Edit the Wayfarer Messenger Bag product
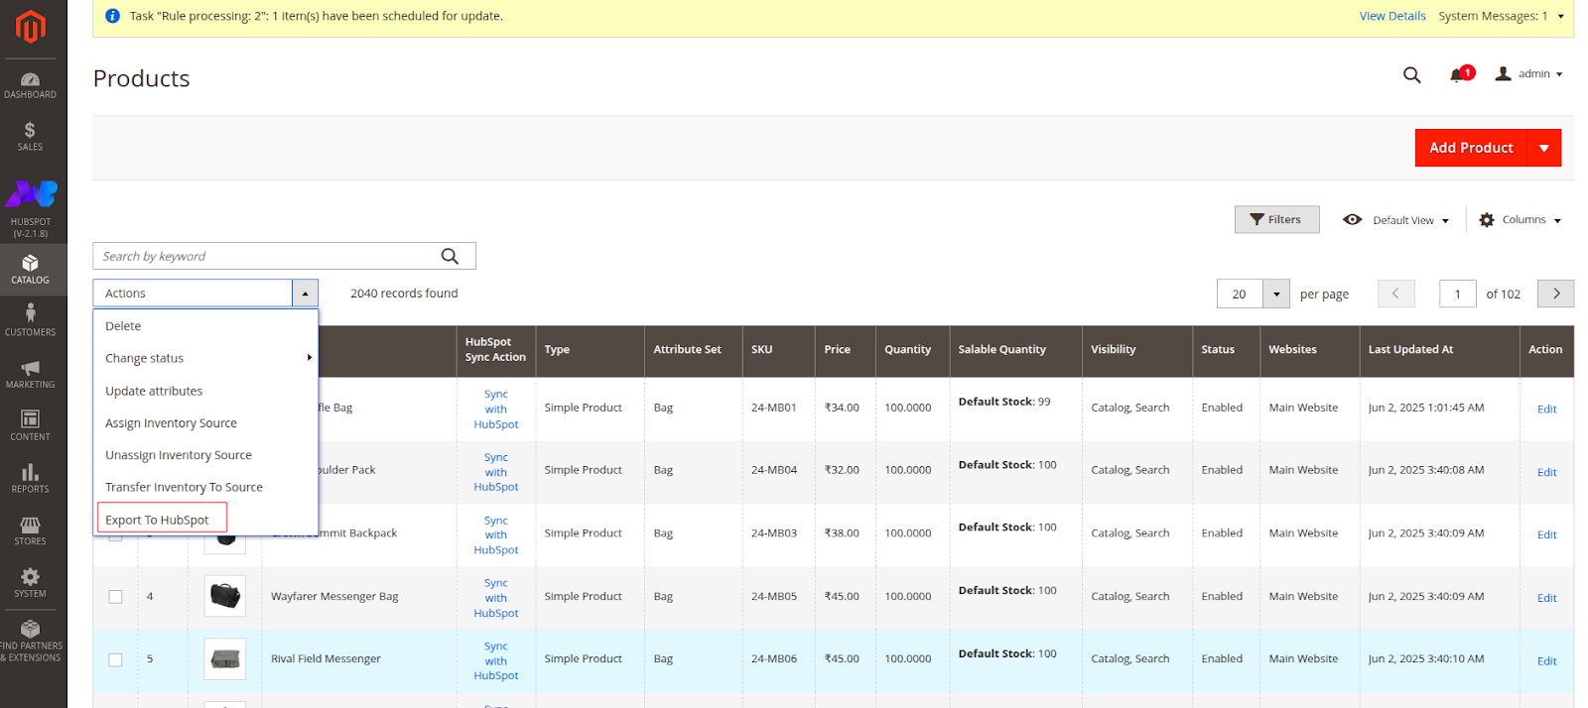Image resolution: width=1588 pixels, height=708 pixels. [x=1546, y=598]
